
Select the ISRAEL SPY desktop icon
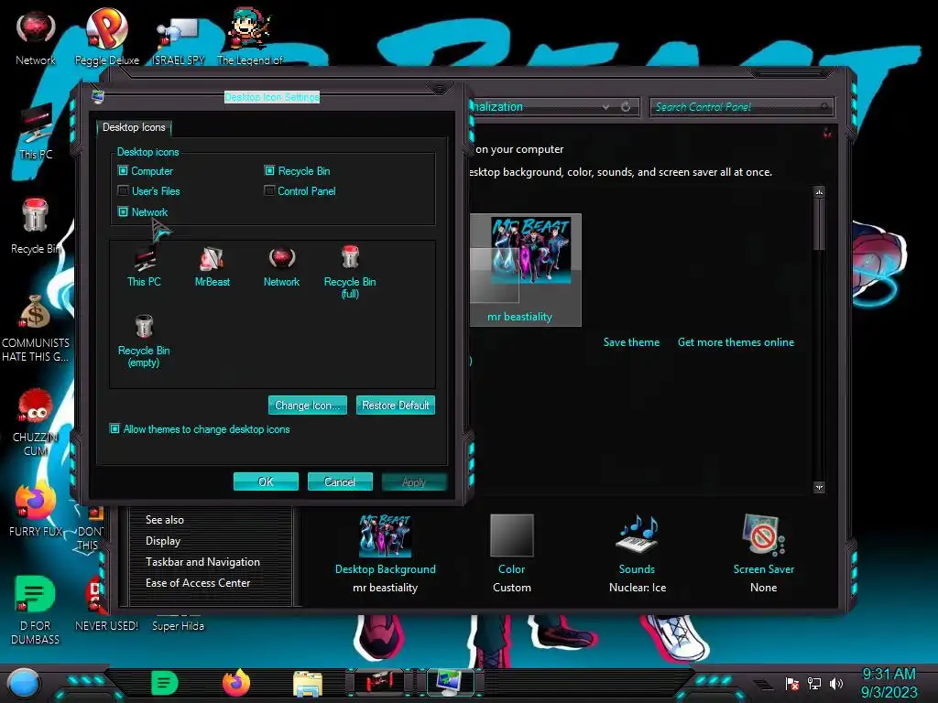pyautogui.click(x=178, y=40)
